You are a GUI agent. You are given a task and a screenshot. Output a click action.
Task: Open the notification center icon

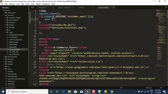click(x=165, y=92)
